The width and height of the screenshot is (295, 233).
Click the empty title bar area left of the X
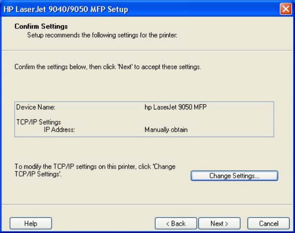(x=203, y=9)
